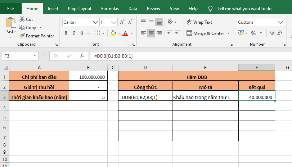The height and width of the screenshot is (167, 292).
Task: Click the Paste clipboard icon
Action: point(10,23)
